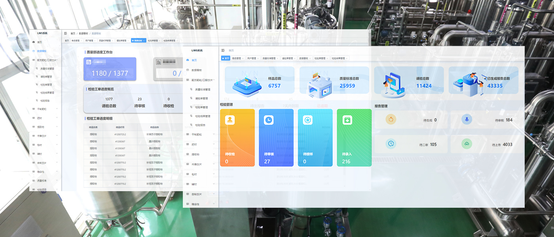Screen dimensions: 554x237
Task: Click the star icon on 待接样 card
Action: point(308,120)
